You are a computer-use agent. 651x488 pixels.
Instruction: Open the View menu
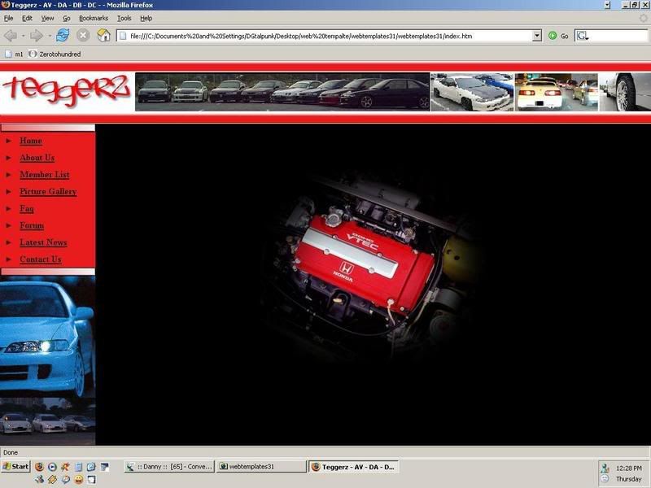[47, 18]
